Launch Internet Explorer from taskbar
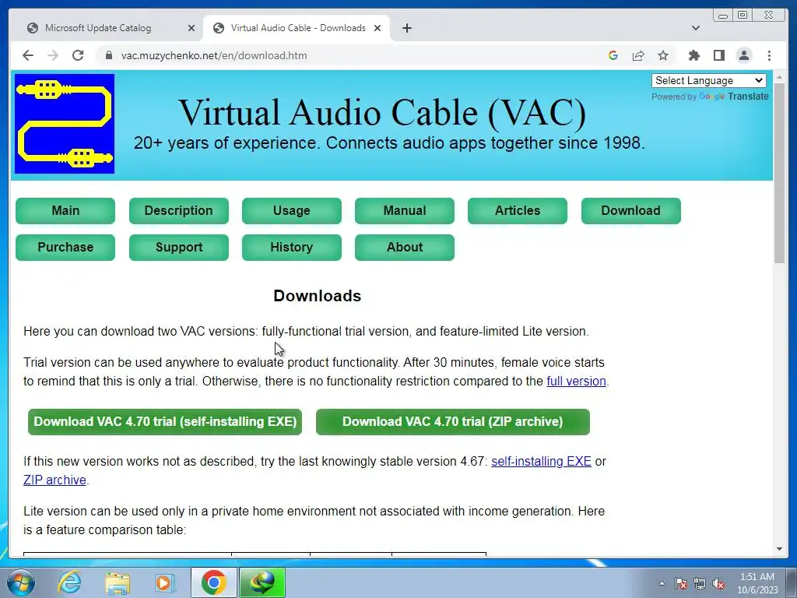 [x=69, y=582]
